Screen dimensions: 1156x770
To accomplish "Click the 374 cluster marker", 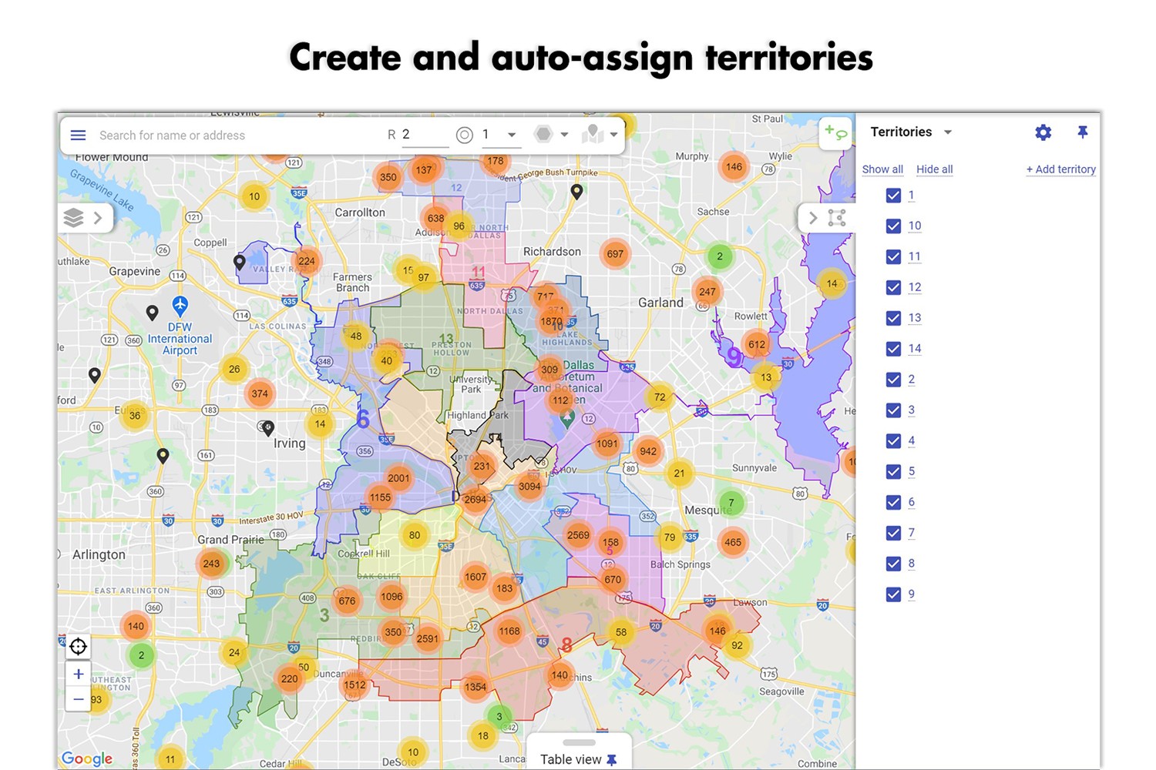I will [x=260, y=393].
